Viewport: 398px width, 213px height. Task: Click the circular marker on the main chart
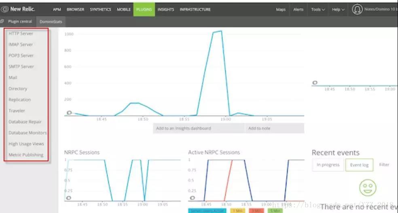pos(69,113)
